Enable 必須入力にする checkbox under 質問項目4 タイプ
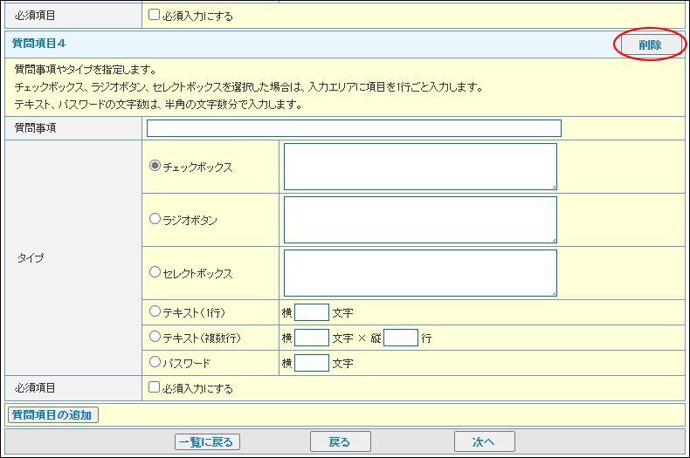Image resolution: width=690 pixels, height=458 pixels. [155, 387]
